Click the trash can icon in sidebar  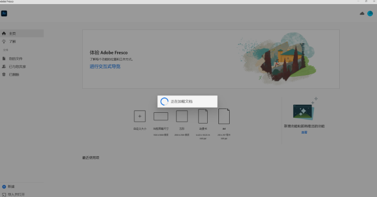pos(4,75)
